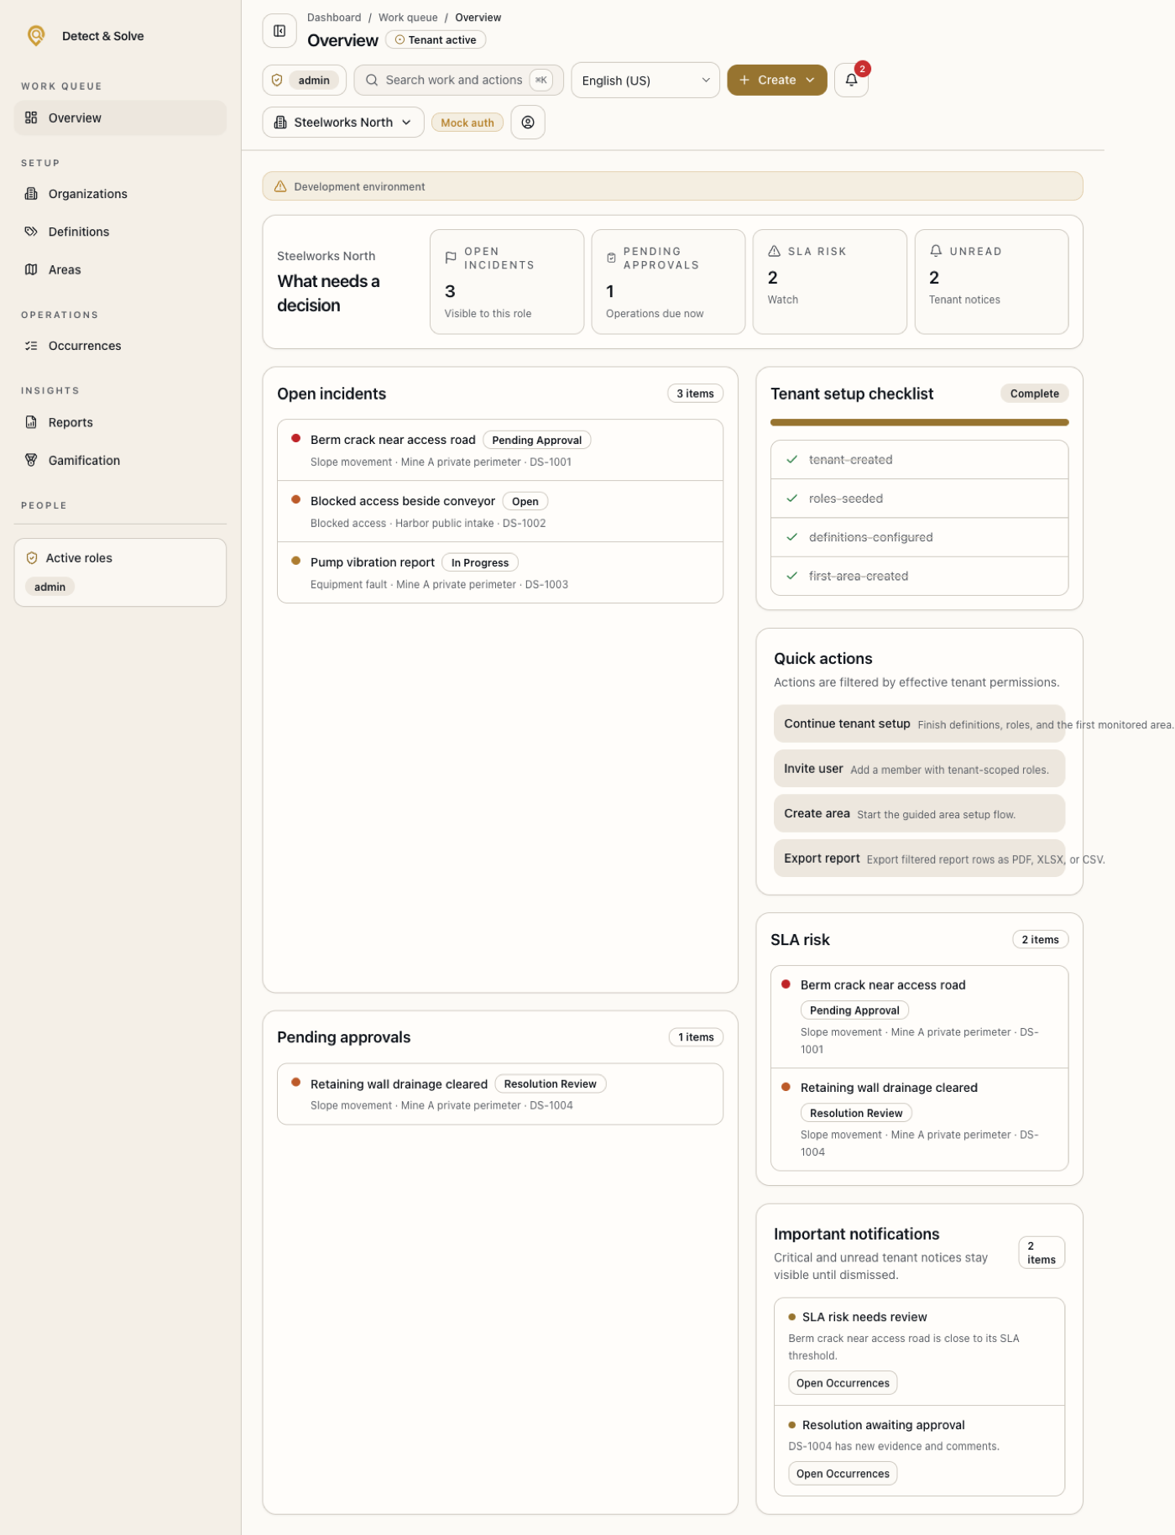Click the checkmark beside roles-seeded
This screenshot has width=1175, height=1535.
click(791, 499)
